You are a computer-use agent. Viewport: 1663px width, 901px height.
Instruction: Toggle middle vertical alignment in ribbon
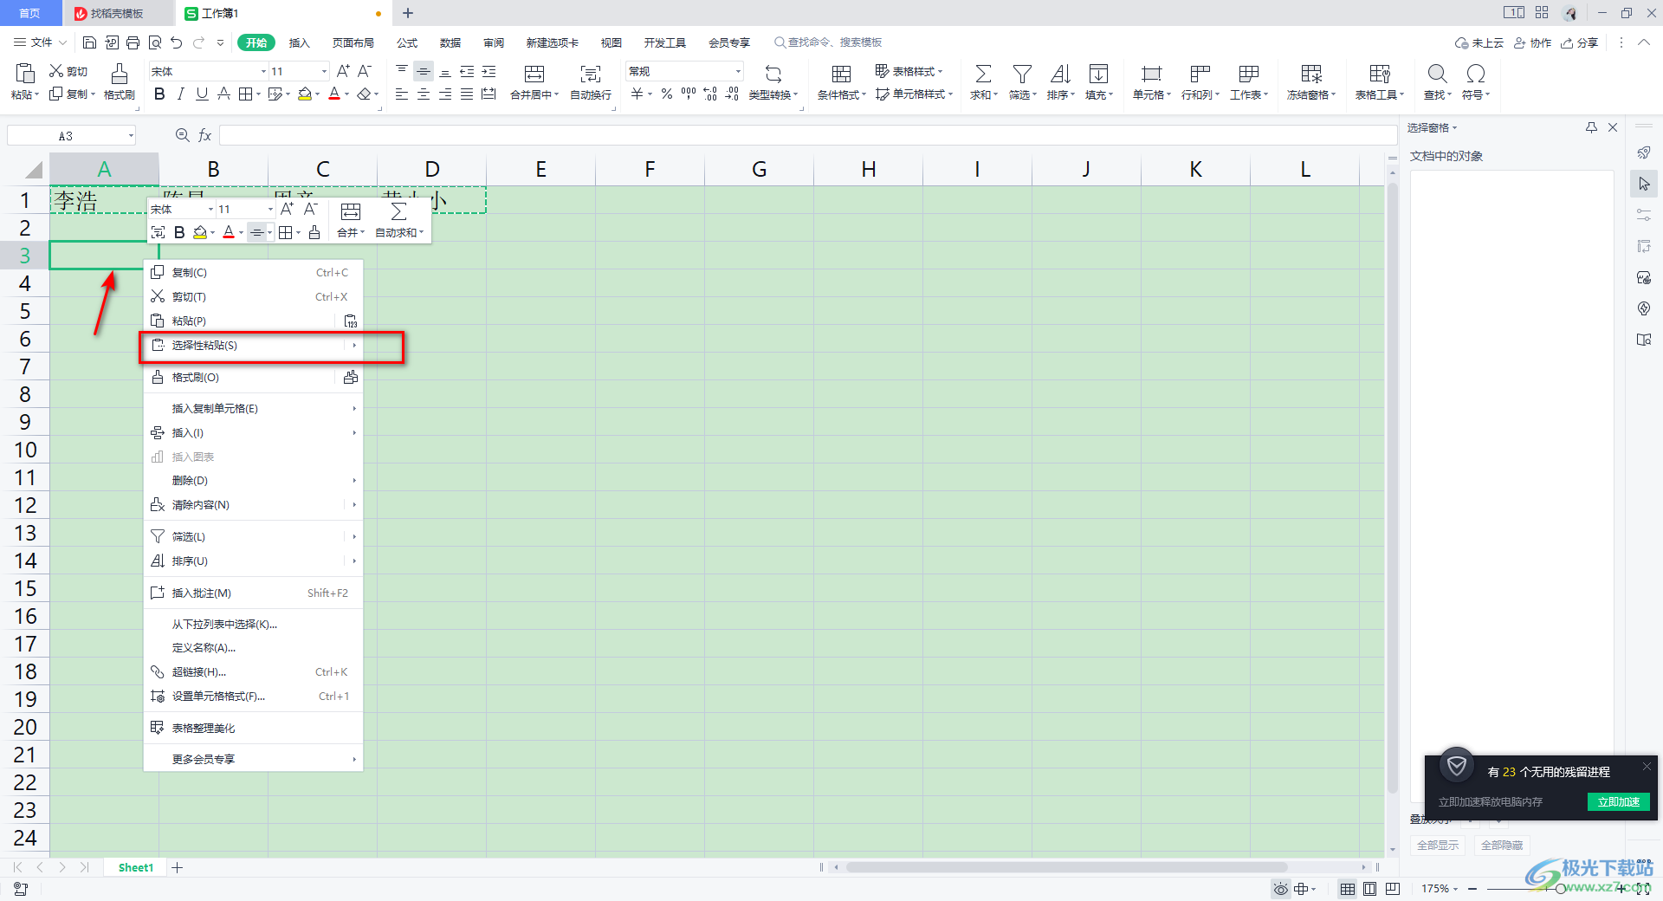pos(424,72)
